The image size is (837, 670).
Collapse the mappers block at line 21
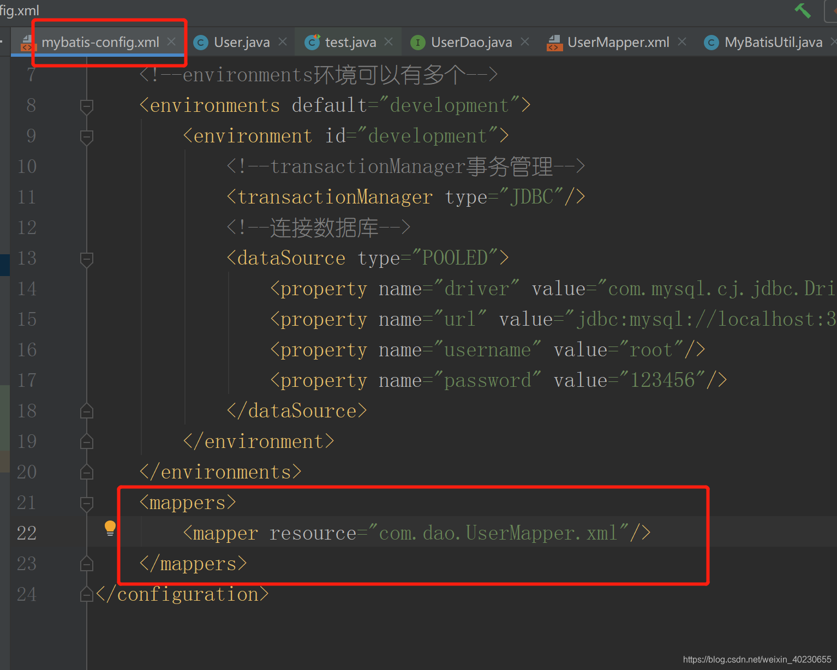pyautogui.click(x=86, y=503)
